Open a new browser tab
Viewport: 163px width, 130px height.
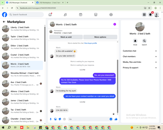[67, 3]
